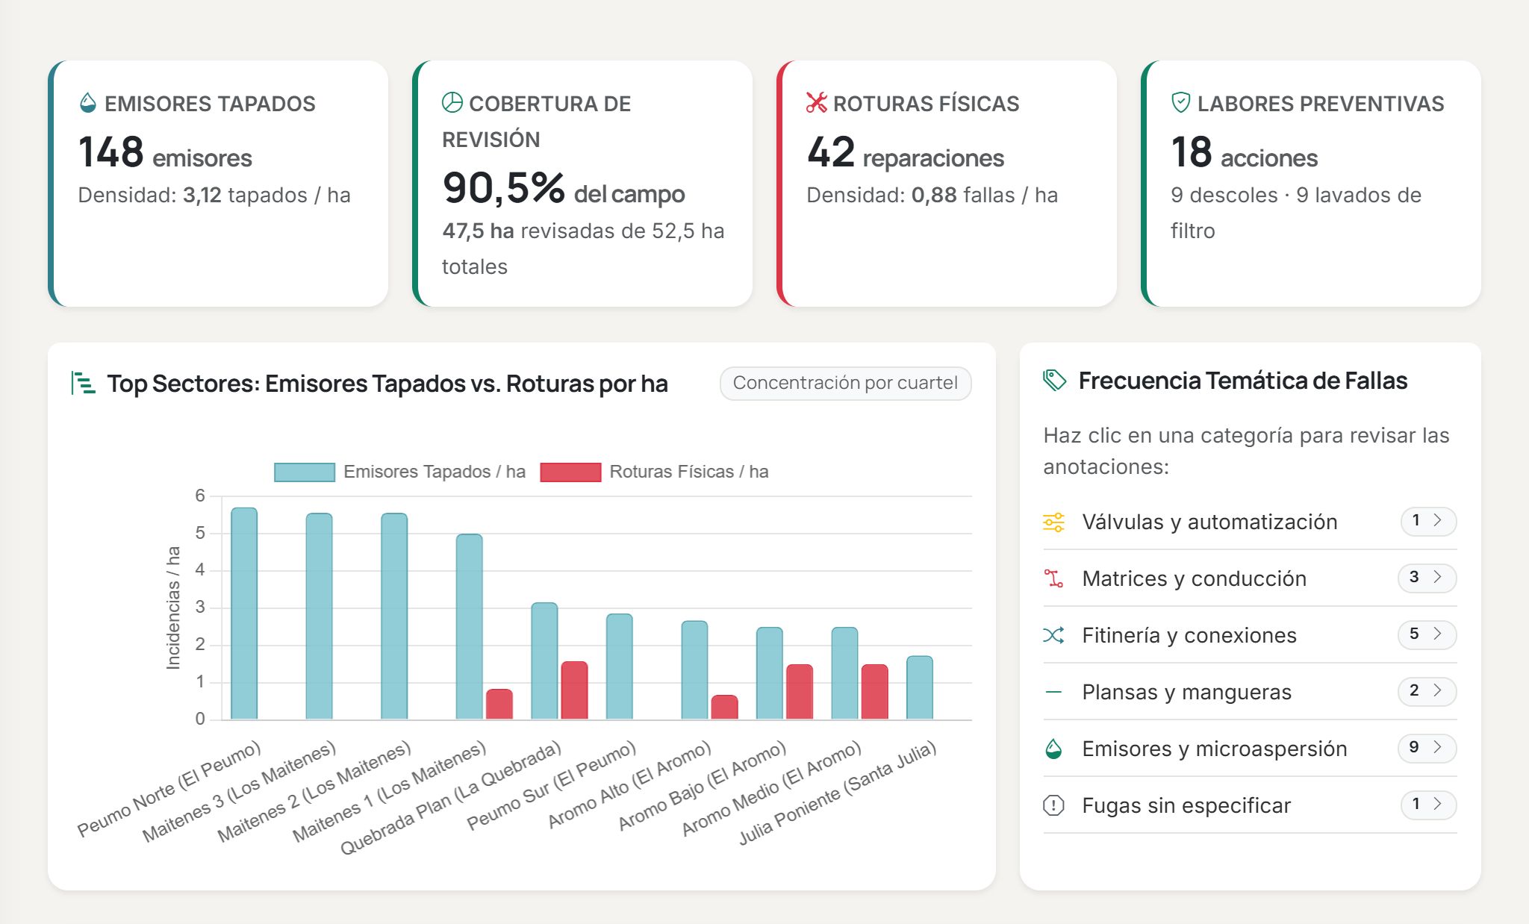Viewport: 1529px width, 924px height.
Task: Open the Emisores y microaspersión category
Action: click(x=1250, y=749)
